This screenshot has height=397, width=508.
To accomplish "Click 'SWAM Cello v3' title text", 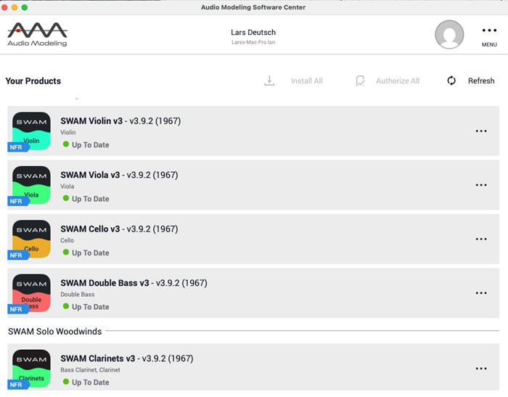I will point(90,229).
